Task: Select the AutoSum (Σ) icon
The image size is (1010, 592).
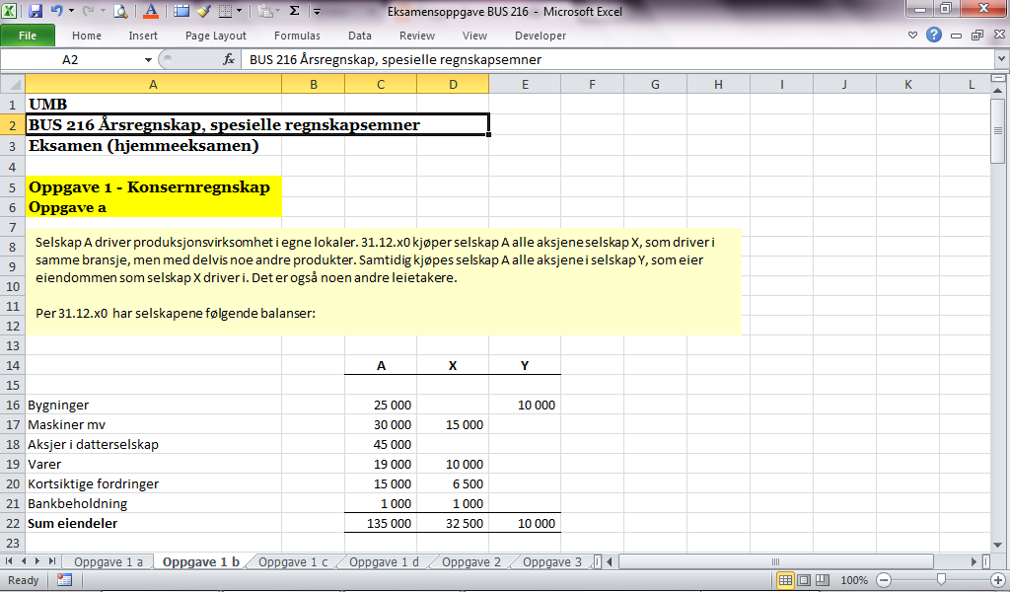Action: [x=296, y=11]
